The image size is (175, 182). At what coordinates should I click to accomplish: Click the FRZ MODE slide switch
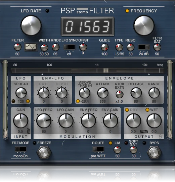coord(20,149)
